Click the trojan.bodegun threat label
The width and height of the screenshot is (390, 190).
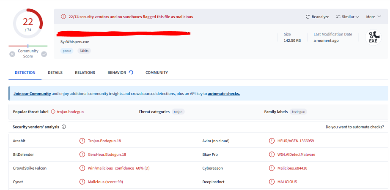click(70, 112)
